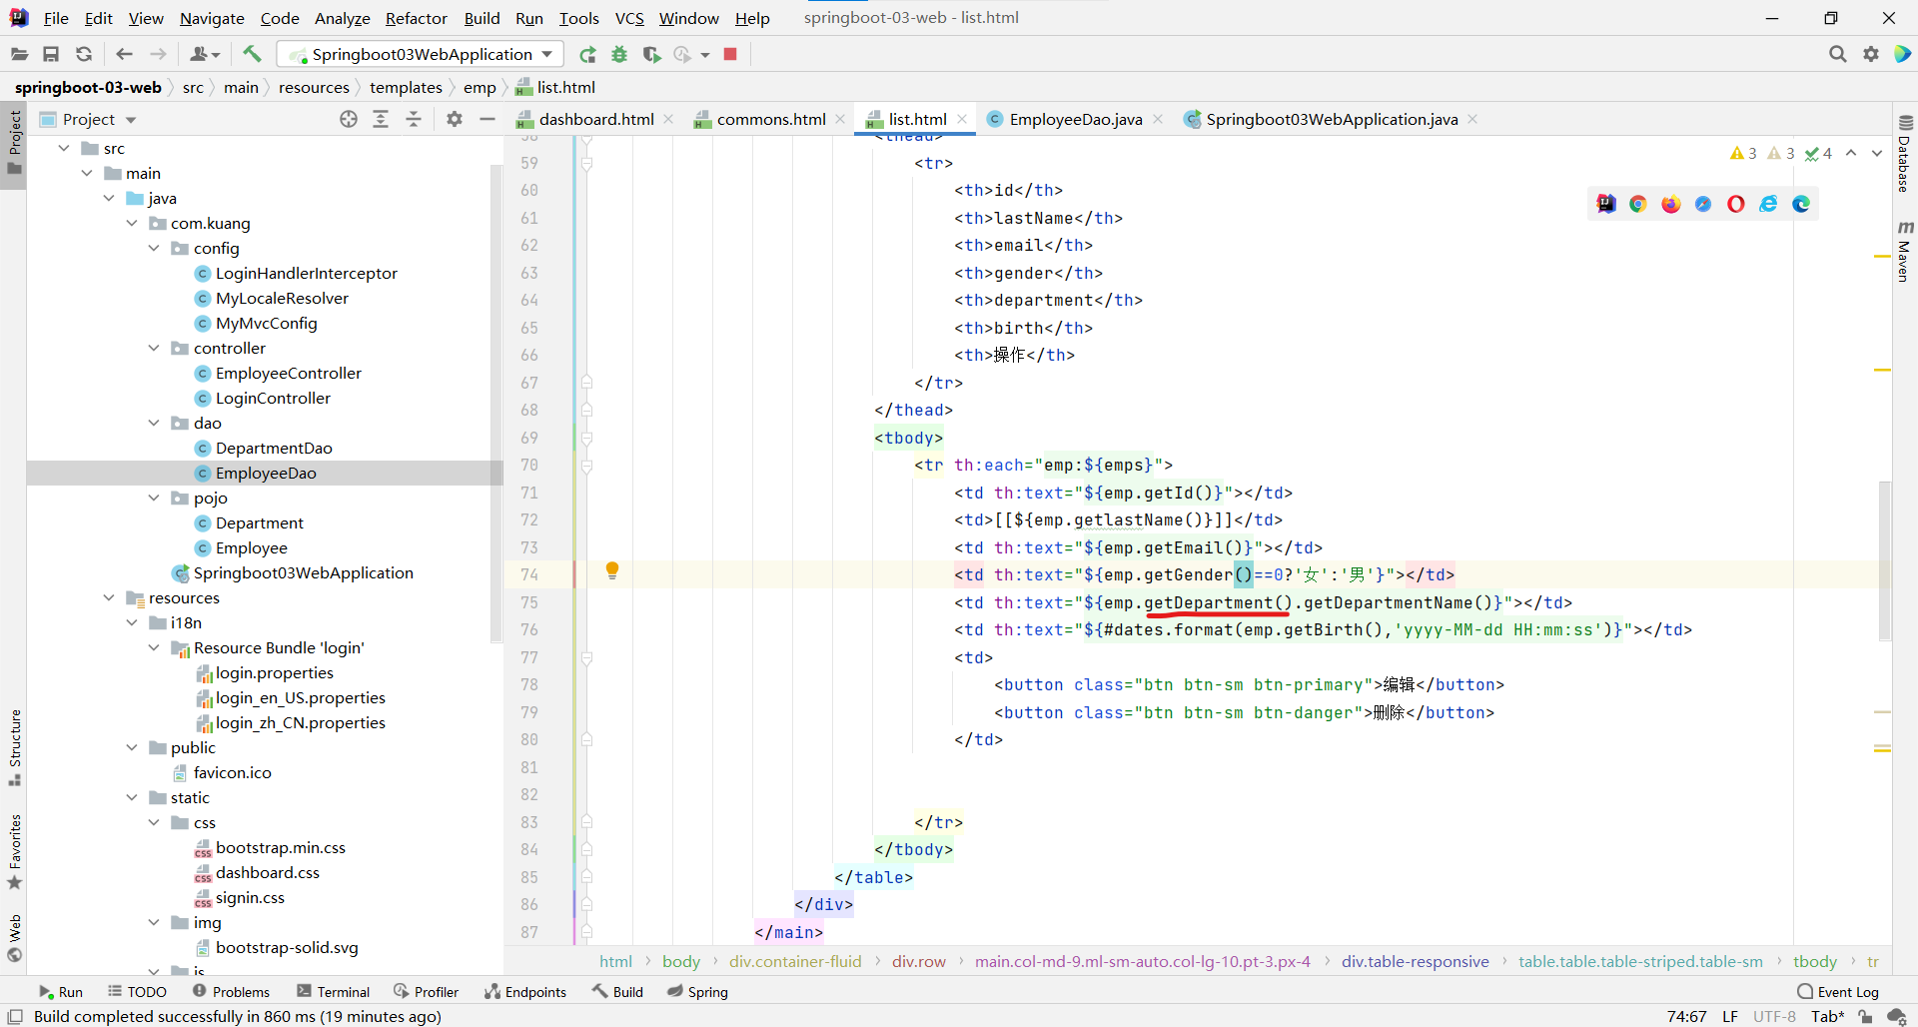The width and height of the screenshot is (1918, 1027).
Task: Collapse the pojo package
Action: point(154,498)
